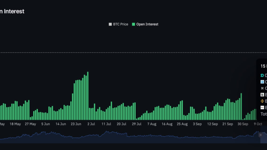Click the '12 Sep' axis label

(213, 124)
